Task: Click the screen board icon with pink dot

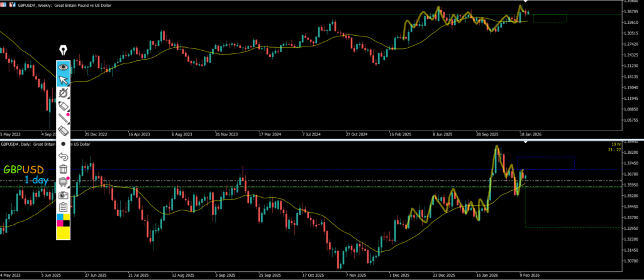Action: click(x=63, y=181)
